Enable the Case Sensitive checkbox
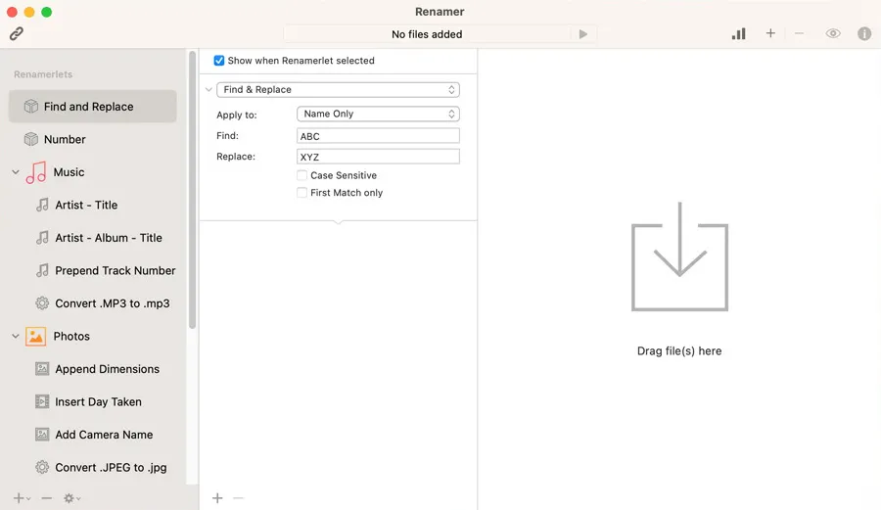This screenshot has height=510, width=881. [x=302, y=176]
